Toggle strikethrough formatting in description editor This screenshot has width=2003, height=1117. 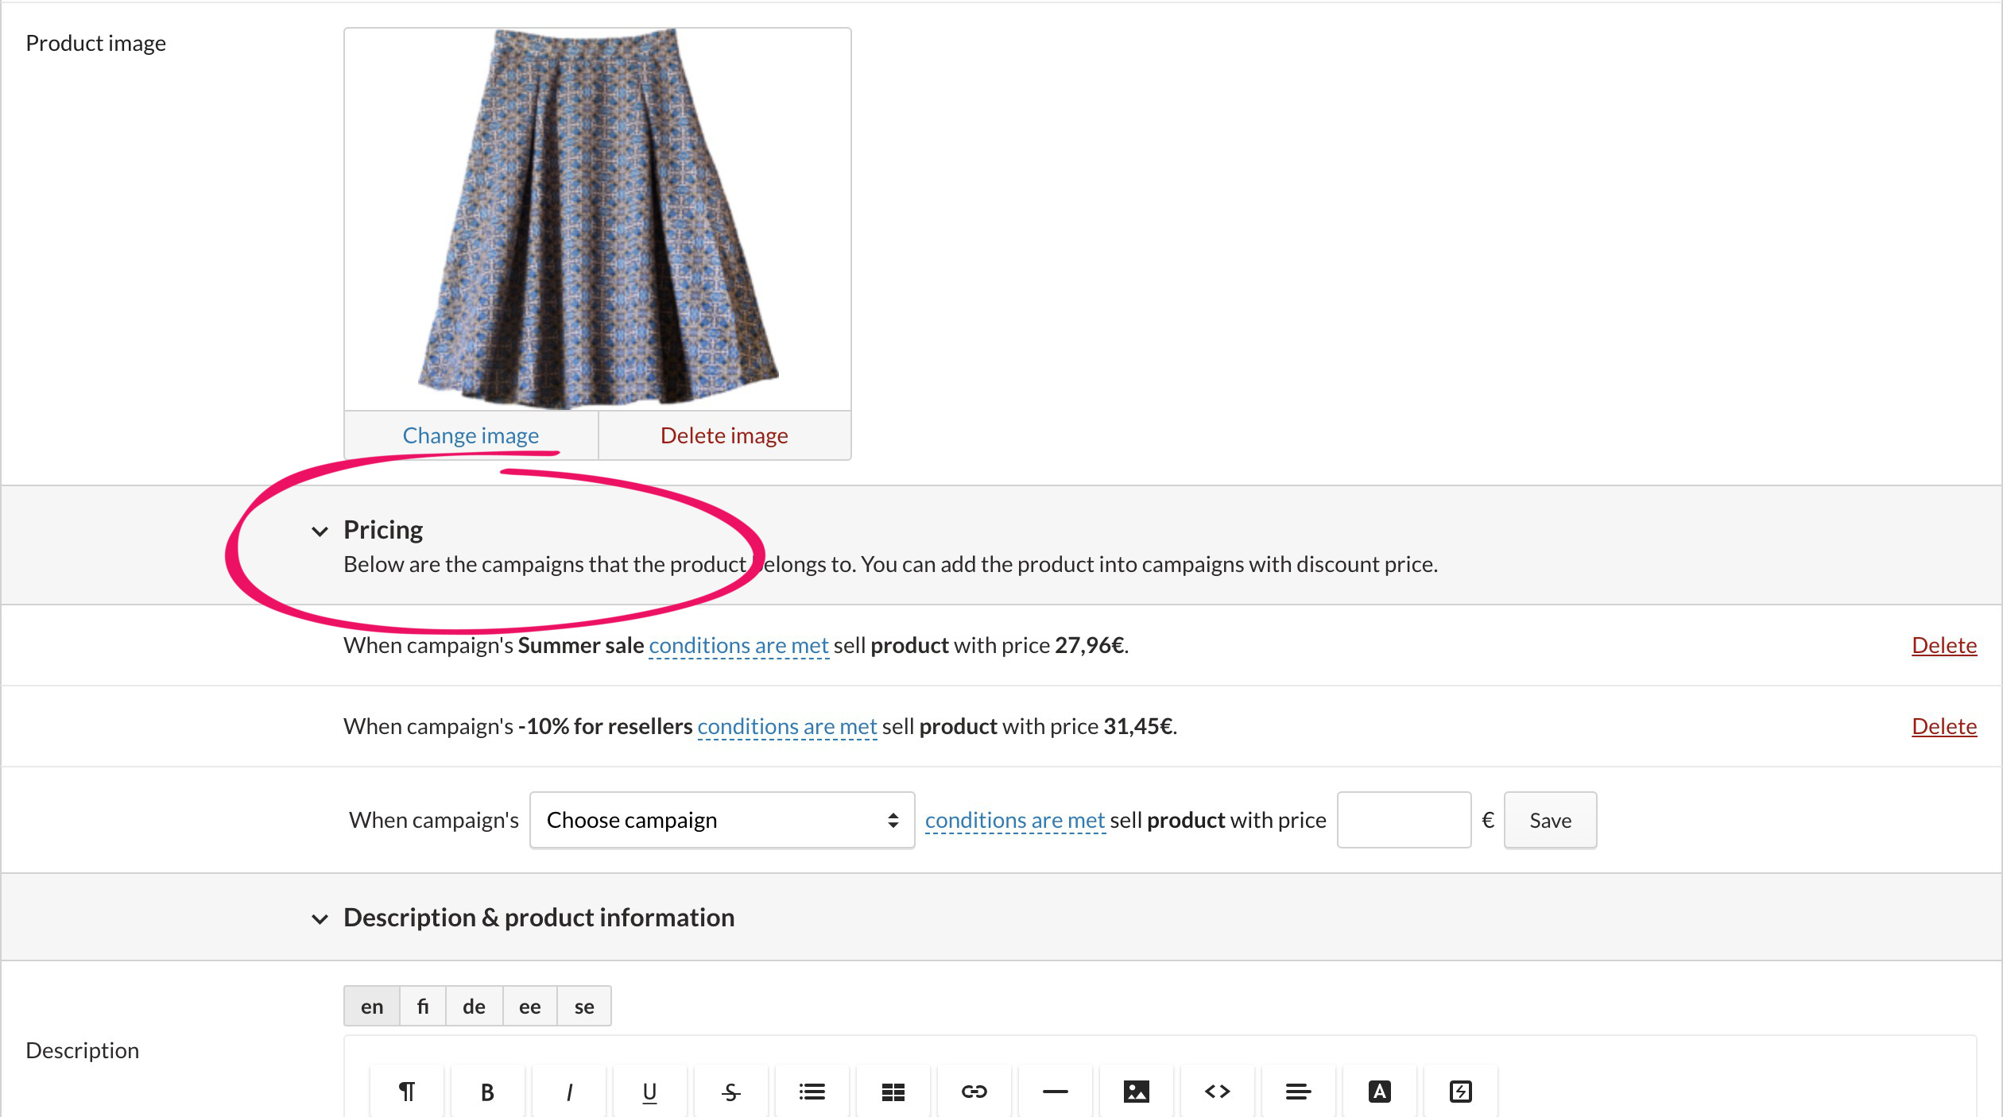[x=731, y=1092]
